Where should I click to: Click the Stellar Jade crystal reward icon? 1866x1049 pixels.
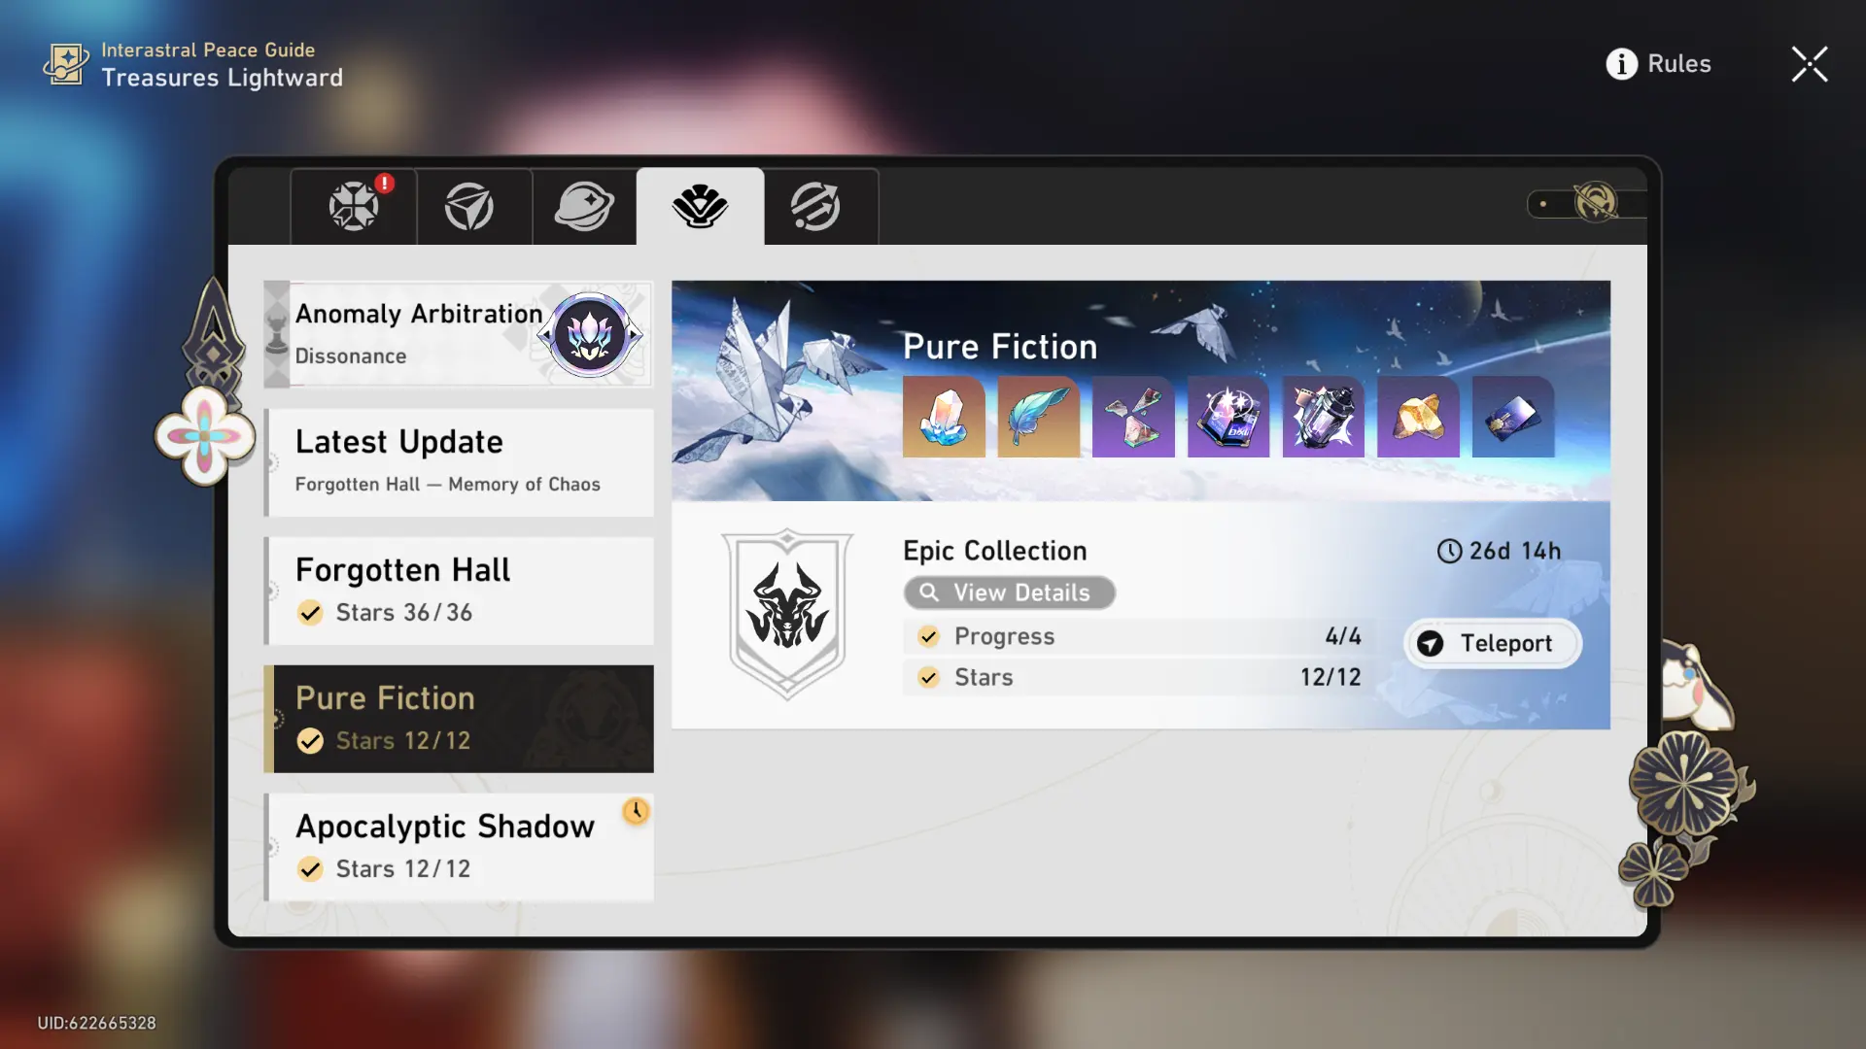tap(944, 417)
